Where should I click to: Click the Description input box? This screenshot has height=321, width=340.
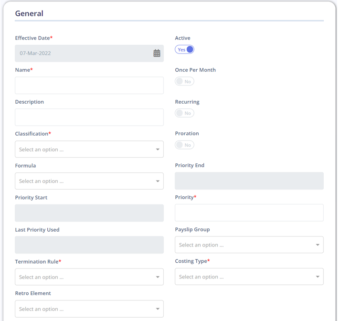[x=89, y=117]
